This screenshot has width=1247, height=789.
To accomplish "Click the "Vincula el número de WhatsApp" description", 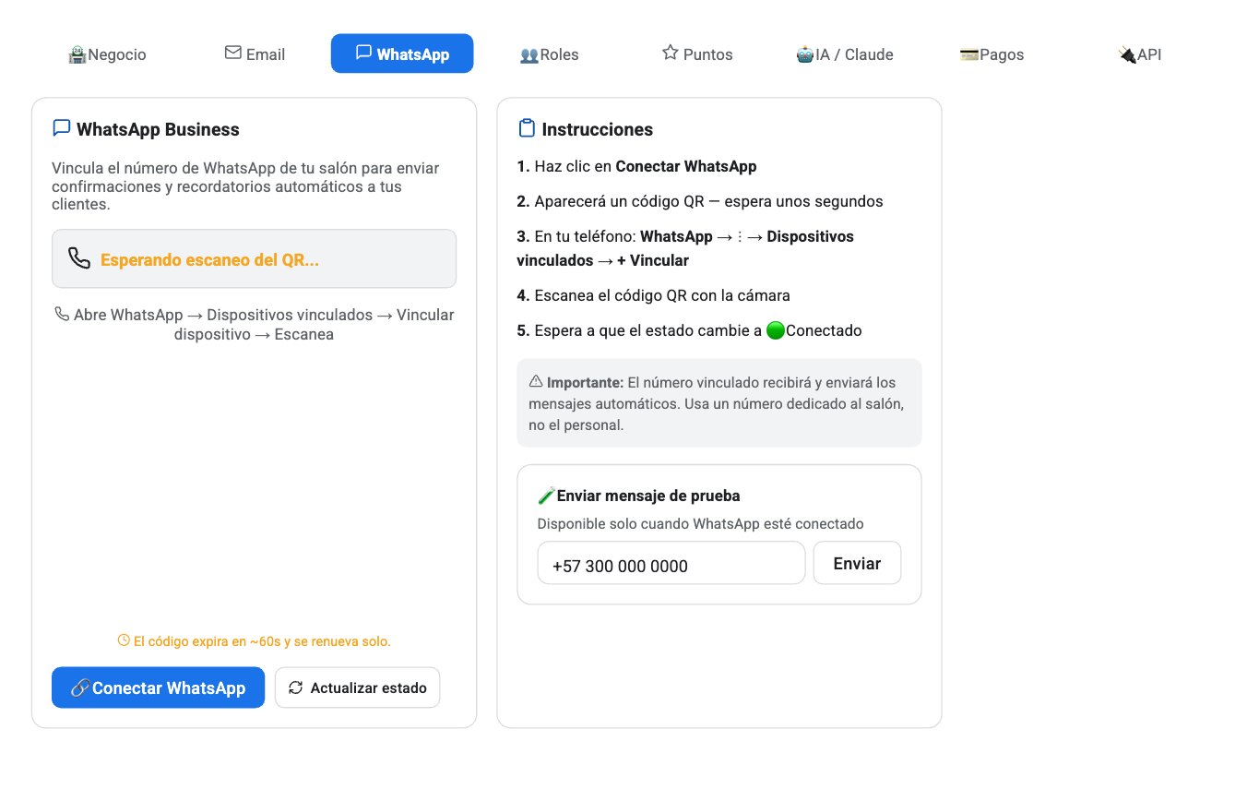I will pyautogui.click(x=245, y=186).
